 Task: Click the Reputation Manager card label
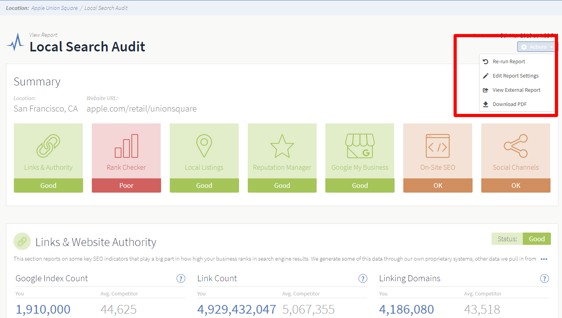(282, 167)
